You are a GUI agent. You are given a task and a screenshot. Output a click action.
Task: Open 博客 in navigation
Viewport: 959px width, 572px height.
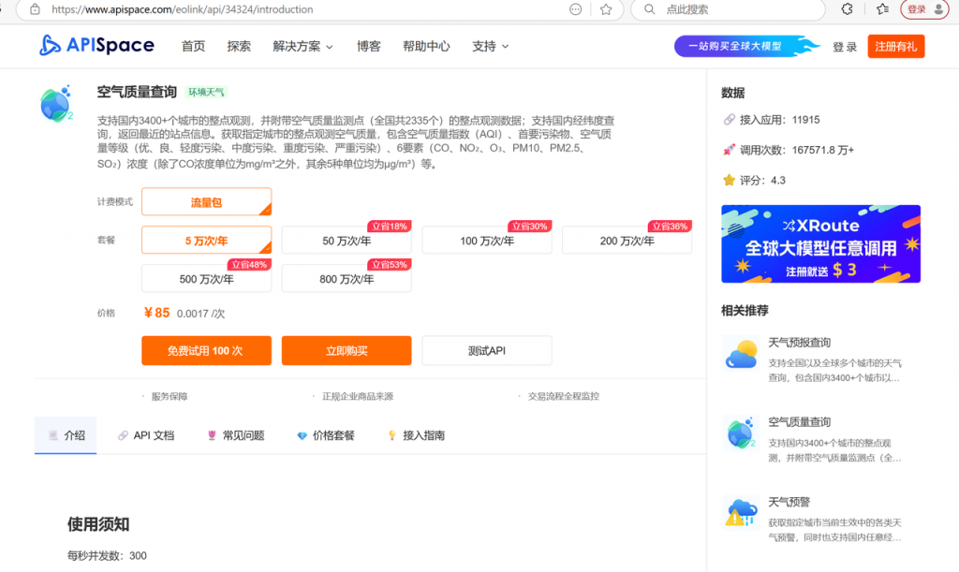pos(369,47)
